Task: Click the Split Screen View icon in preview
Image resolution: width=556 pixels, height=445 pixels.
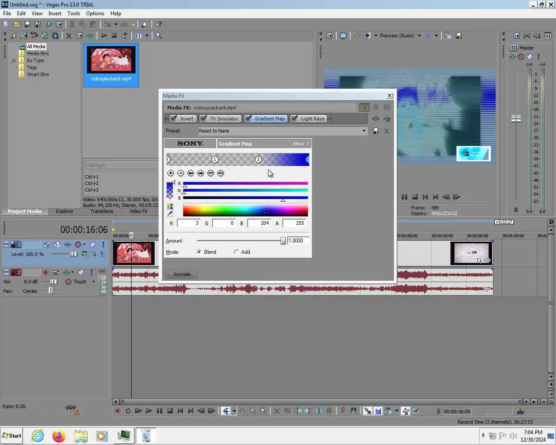Action: (x=367, y=36)
